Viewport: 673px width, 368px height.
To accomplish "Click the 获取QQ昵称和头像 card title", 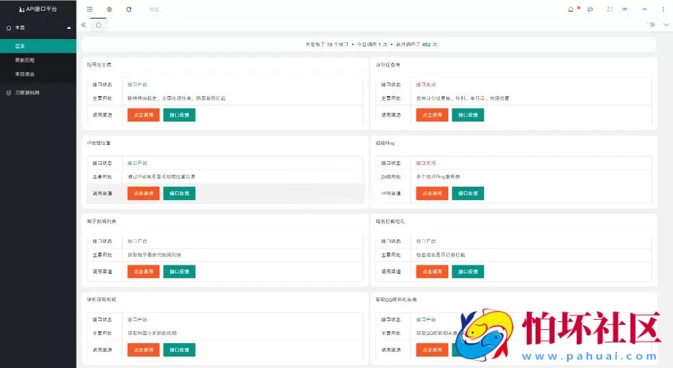I will coord(396,300).
